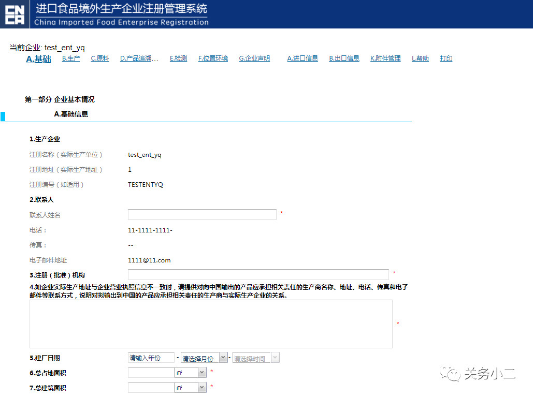This screenshot has width=533, height=397.
Task: Open the A.进口信息 link
Action: coord(302,58)
